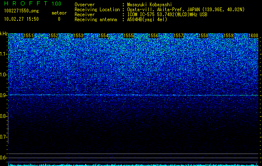
Task: Click the 0.8 kHz axis label
Action: click(3, 116)
